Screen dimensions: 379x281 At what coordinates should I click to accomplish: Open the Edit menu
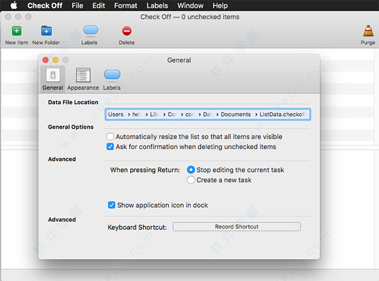pos(99,5)
